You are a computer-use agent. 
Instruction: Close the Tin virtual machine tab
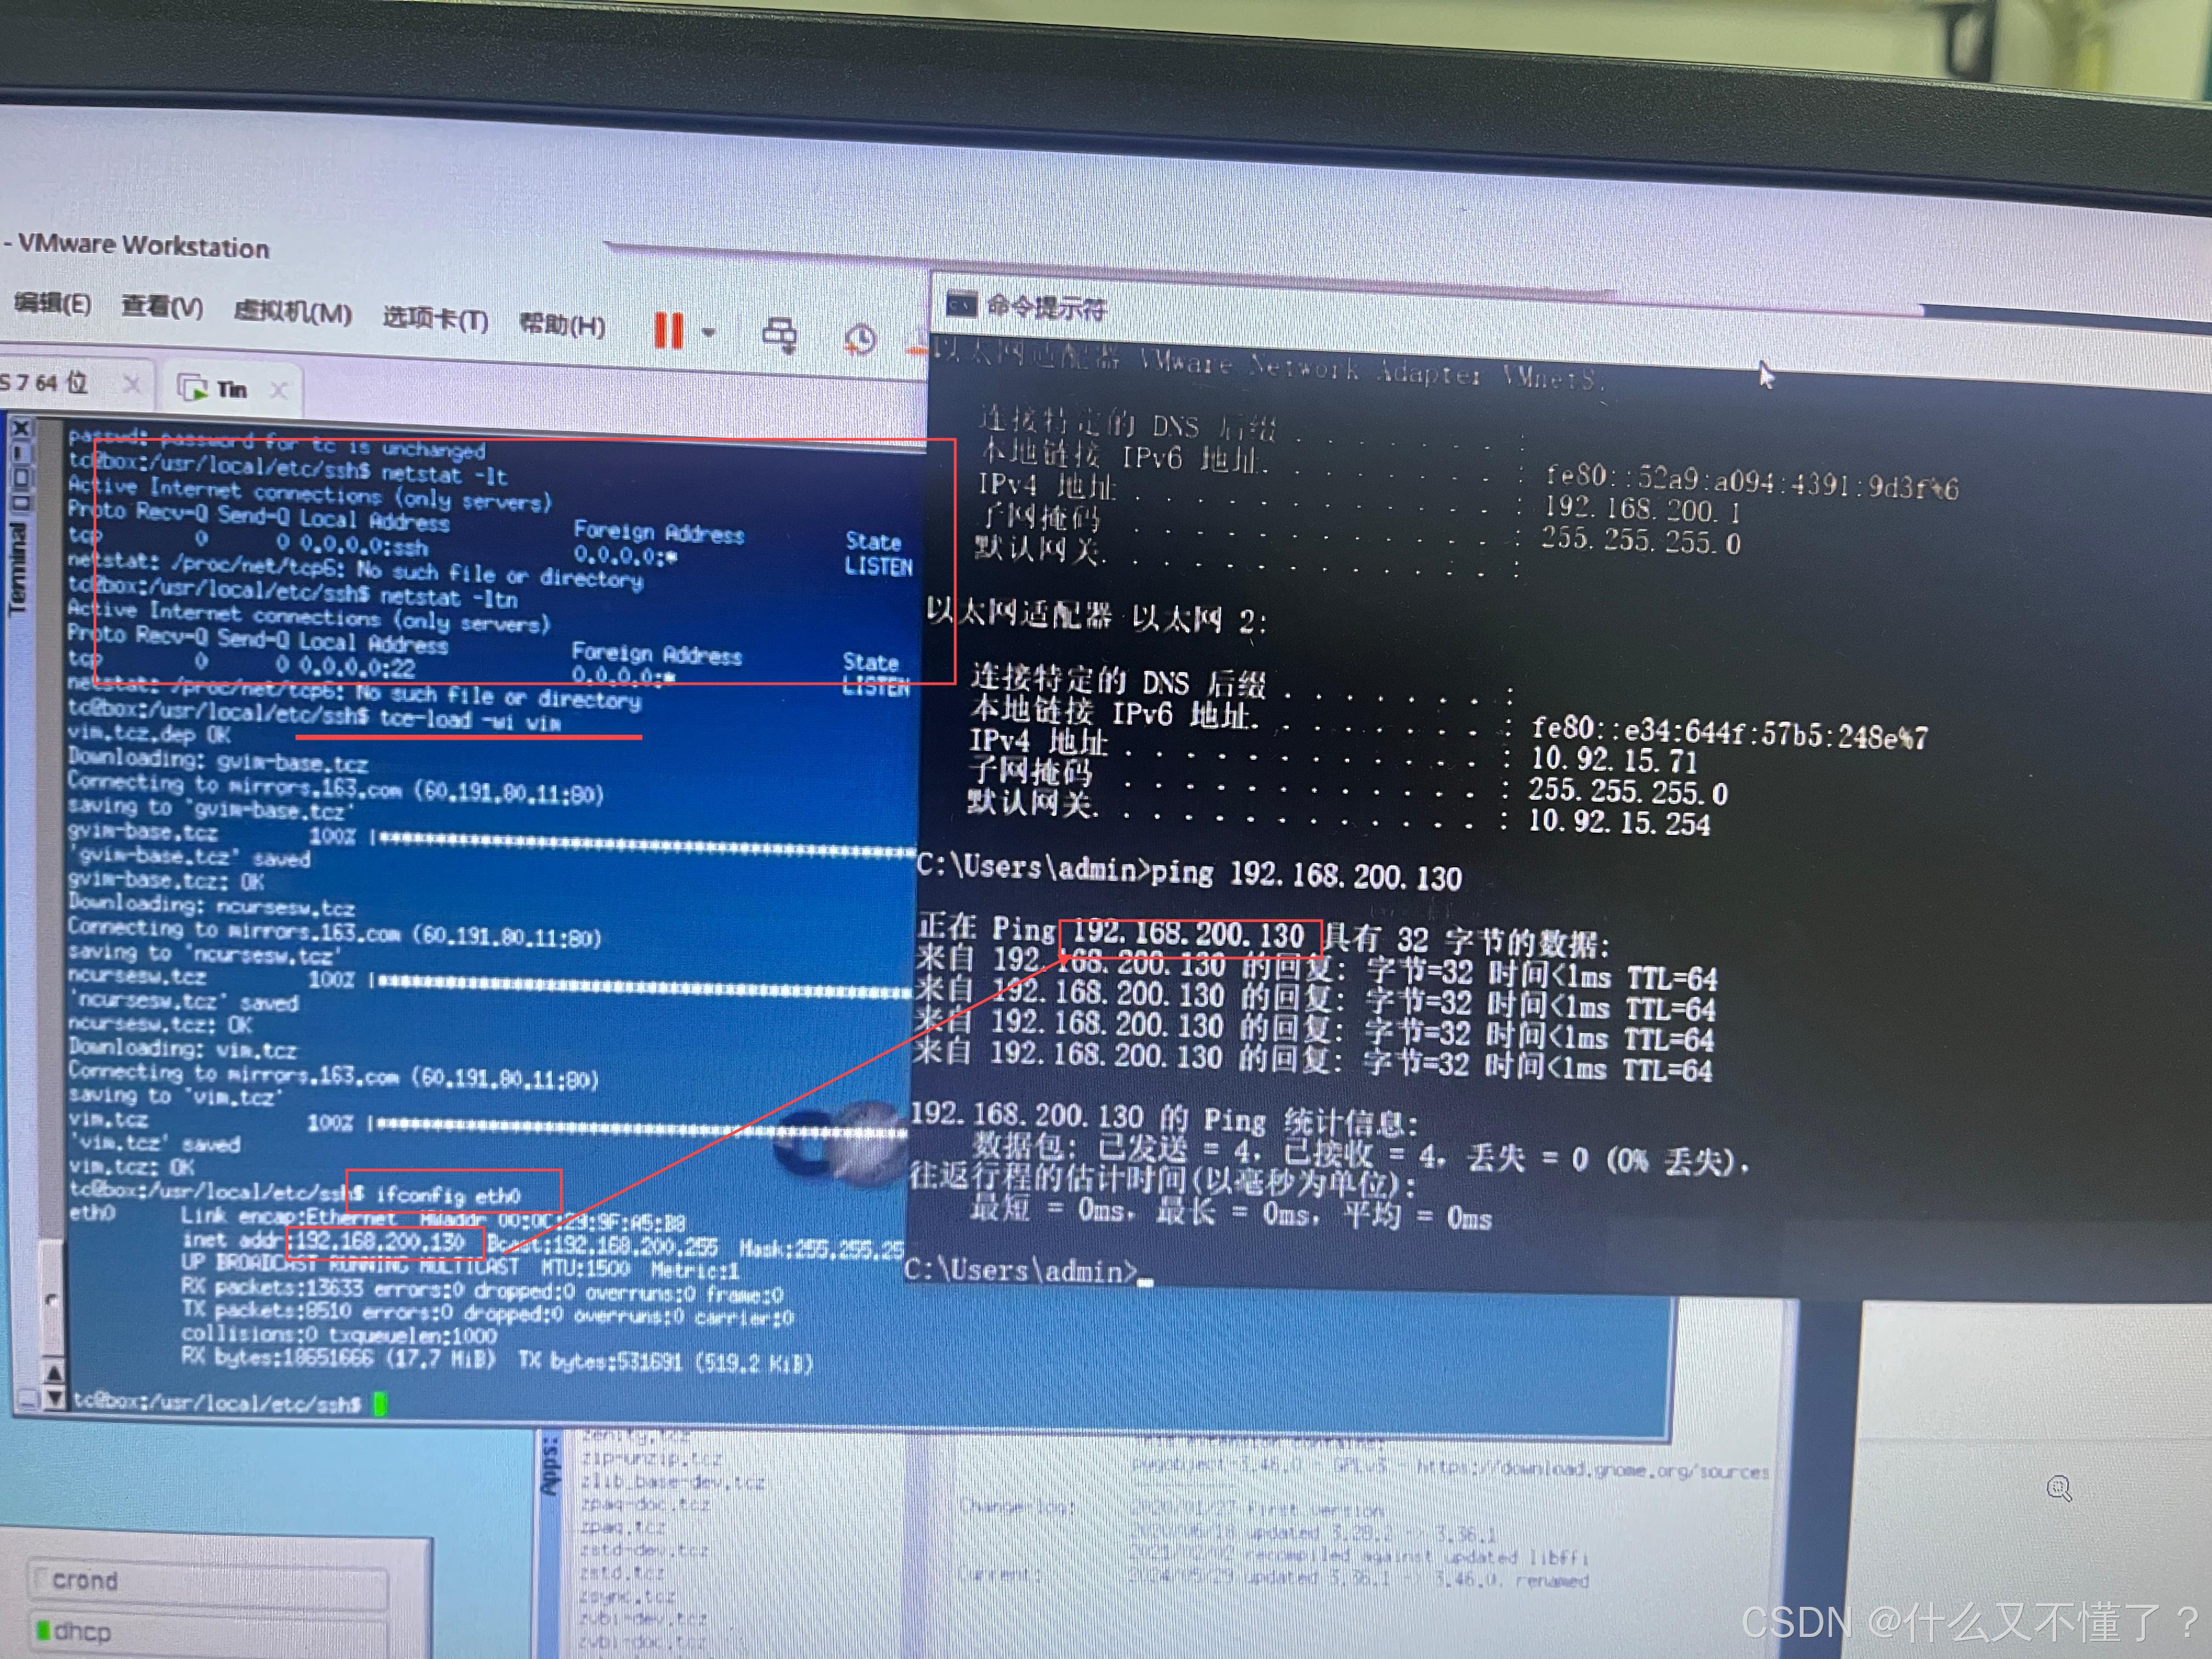(x=279, y=390)
